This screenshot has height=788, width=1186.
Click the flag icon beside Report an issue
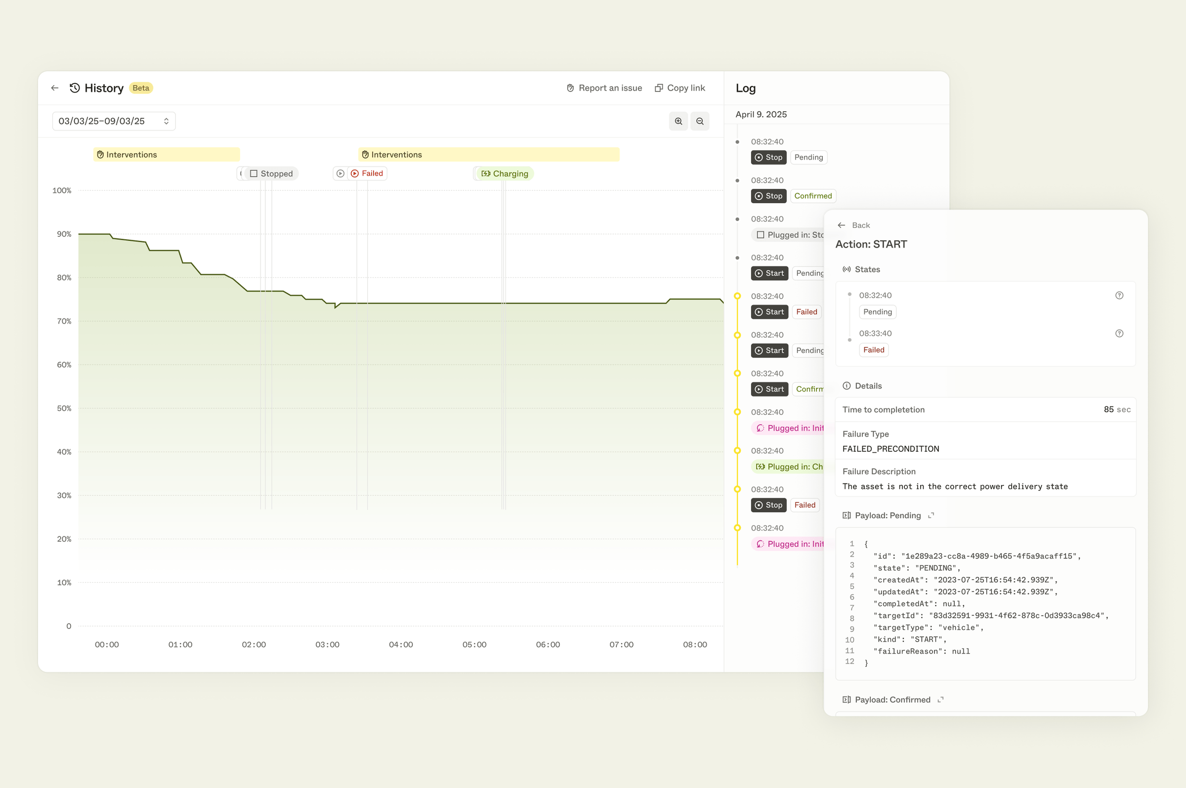point(570,88)
